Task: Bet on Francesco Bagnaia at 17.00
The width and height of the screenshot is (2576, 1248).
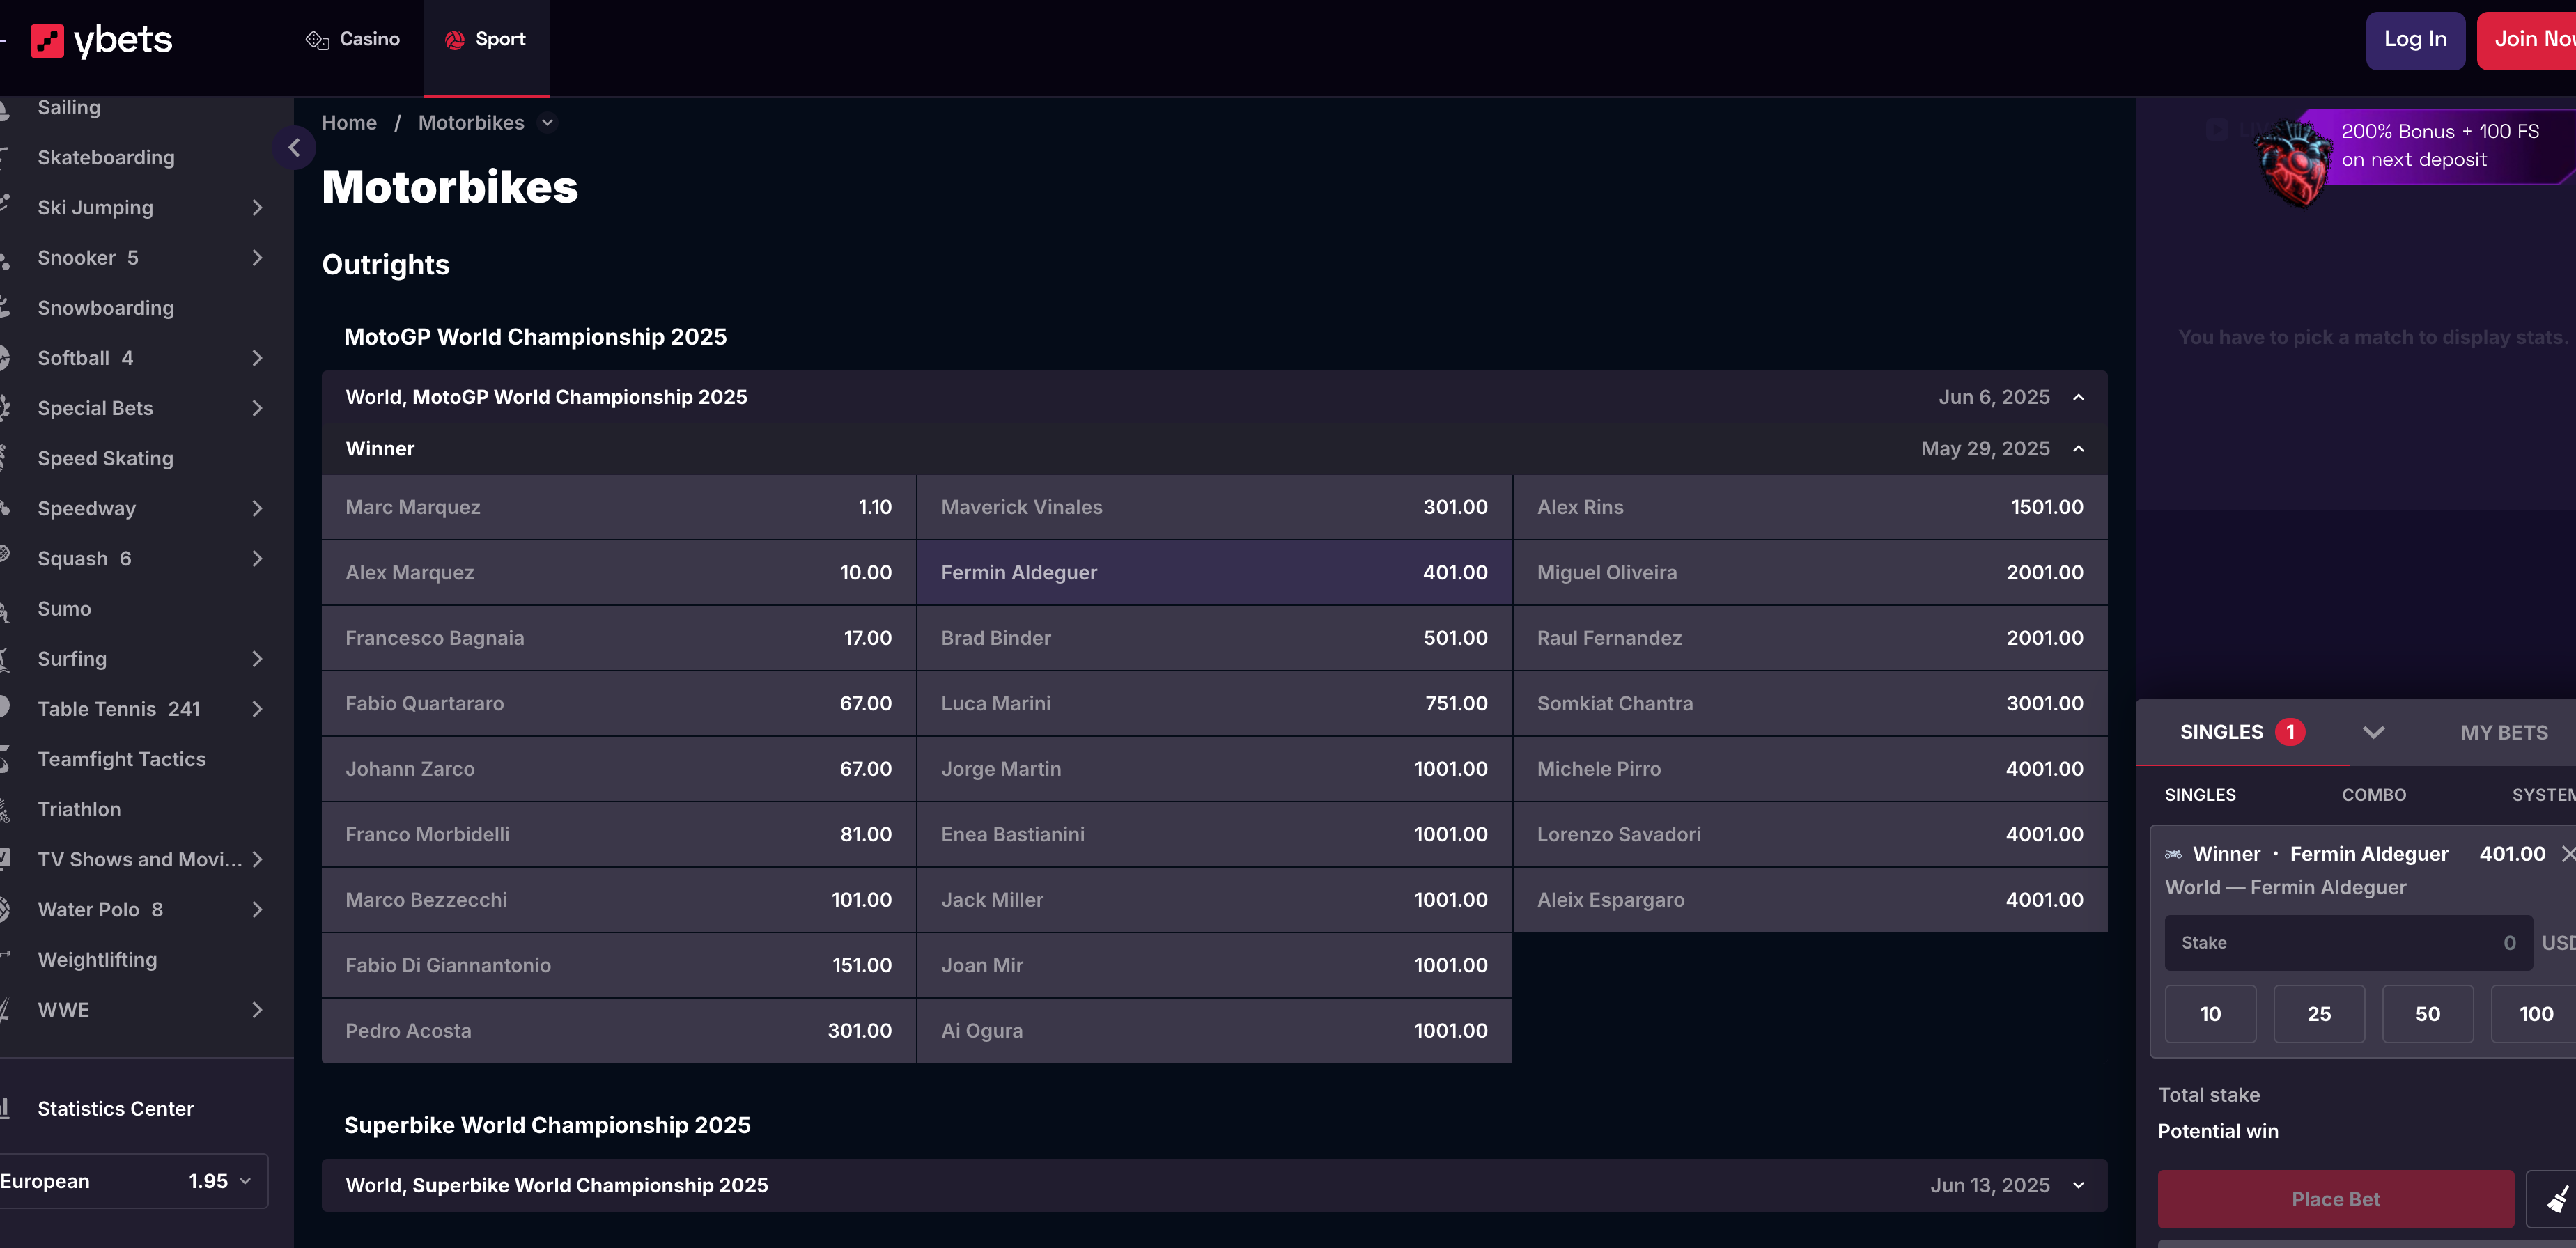Action: 618,638
